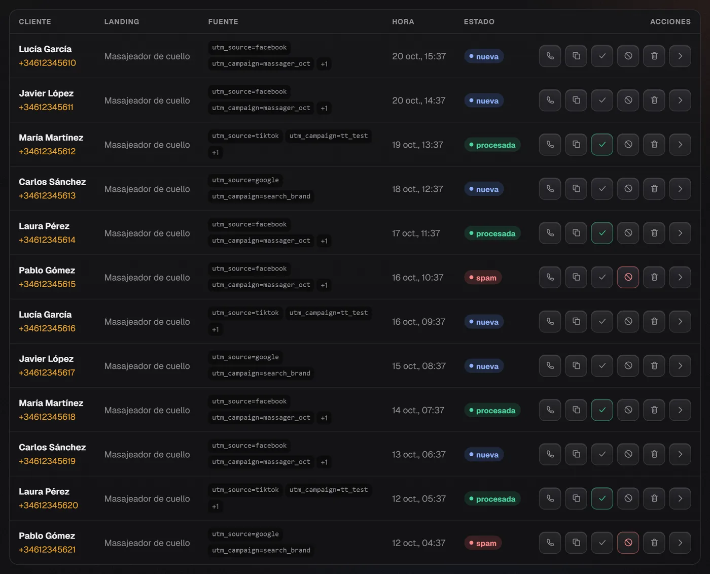Remove Laura Pérez's lead +34612345614 with the trash icon
Screen dimensions: 710x574
pyautogui.click(x=654, y=233)
